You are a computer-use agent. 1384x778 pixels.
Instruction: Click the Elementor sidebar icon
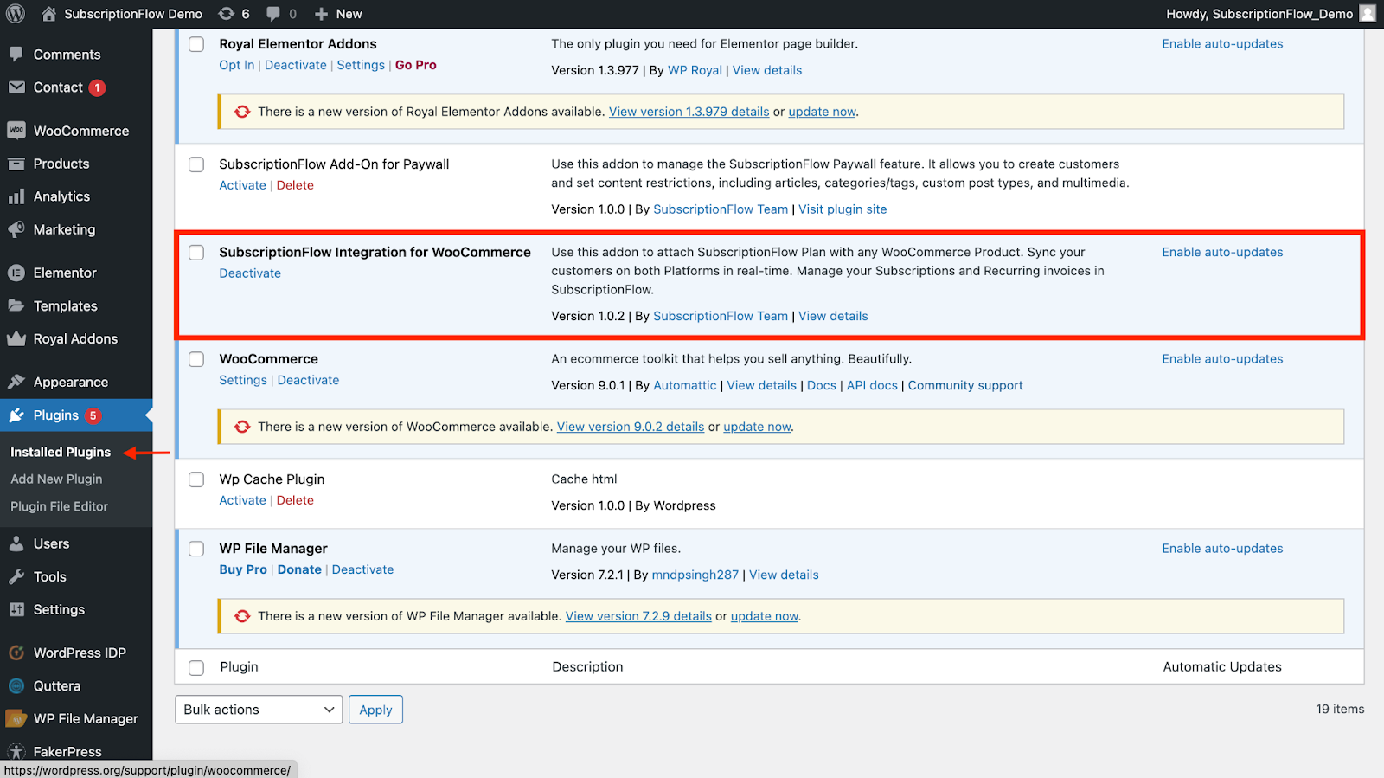point(16,273)
